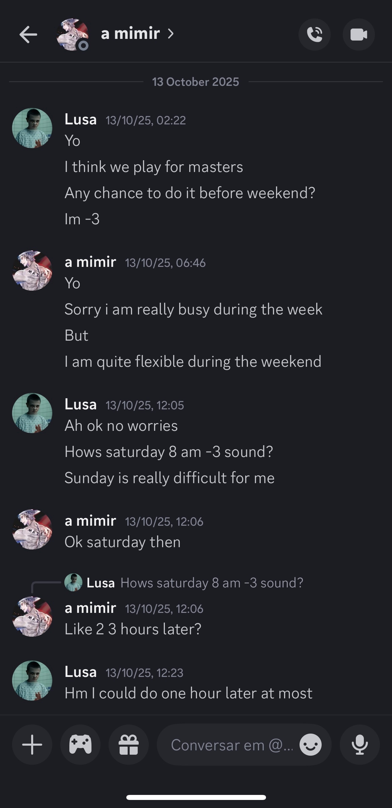Viewport: 392px width, 808px height.
Task: Select message "Any chance to do it before weekend?"
Action: point(190,193)
